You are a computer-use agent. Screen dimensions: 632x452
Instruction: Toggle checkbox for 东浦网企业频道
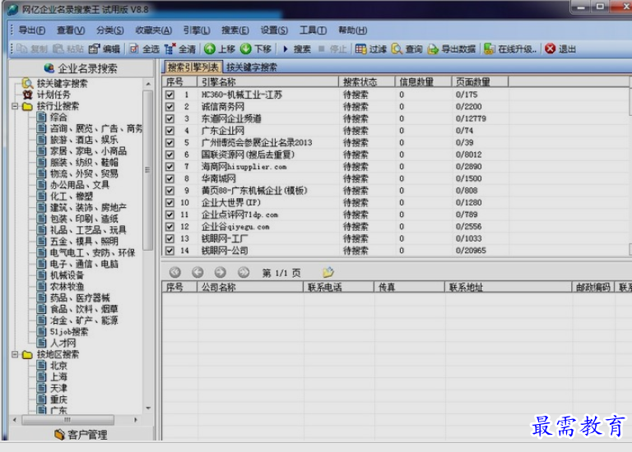click(x=170, y=118)
